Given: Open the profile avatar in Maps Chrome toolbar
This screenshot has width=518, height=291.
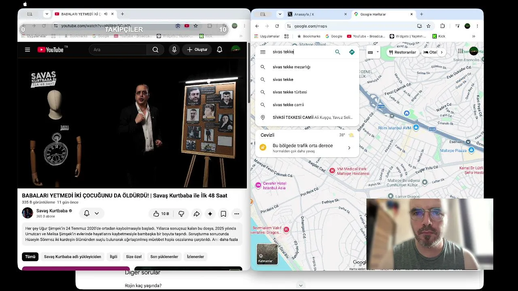Looking at the screenshot, I should pos(467,26).
